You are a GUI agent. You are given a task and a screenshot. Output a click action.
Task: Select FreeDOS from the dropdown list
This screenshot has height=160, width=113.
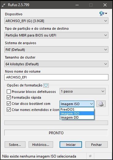click(x=77, y=109)
